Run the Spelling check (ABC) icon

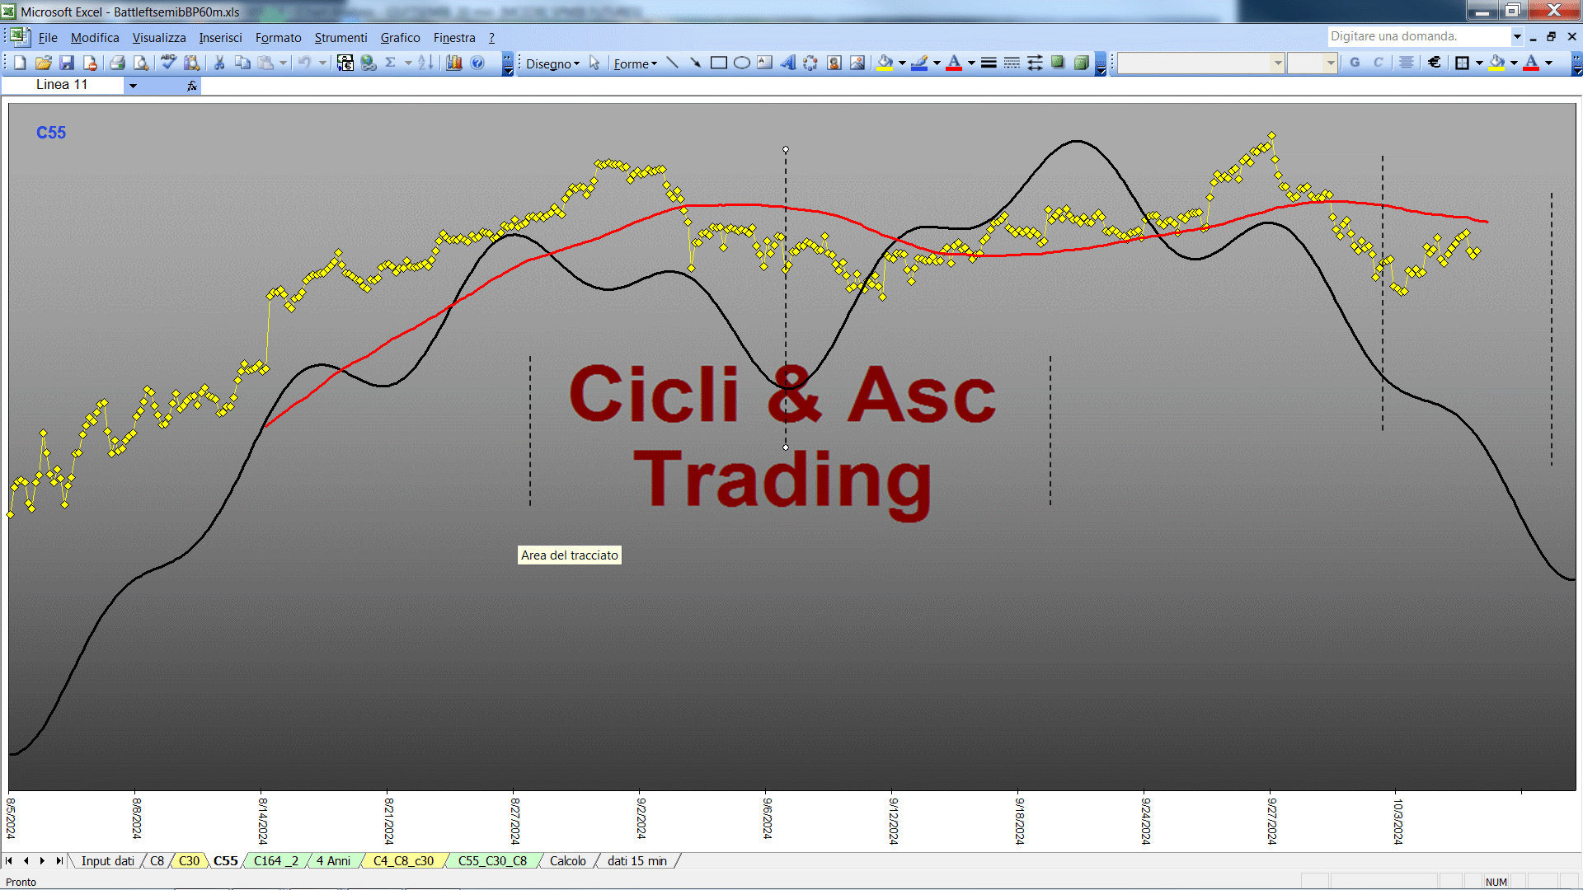click(x=169, y=63)
